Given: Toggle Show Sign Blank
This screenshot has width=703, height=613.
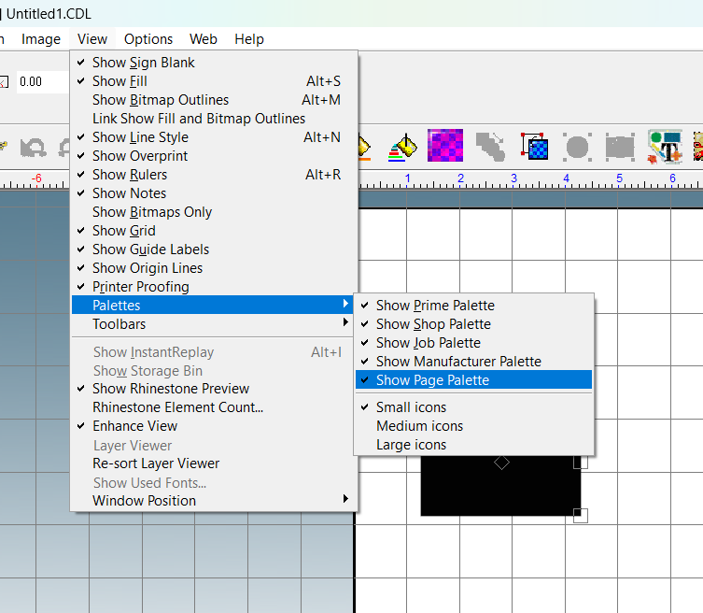Looking at the screenshot, I should coord(214,63).
